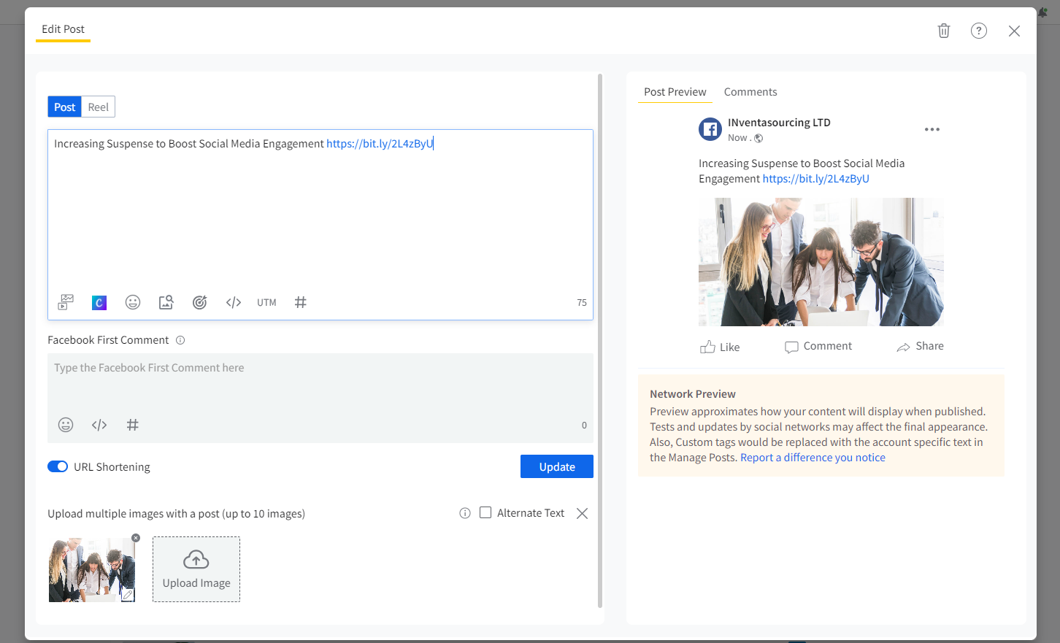1060x643 pixels.
Task: Open Report a difference you notice link
Action: pyautogui.click(x=813, y=458)
